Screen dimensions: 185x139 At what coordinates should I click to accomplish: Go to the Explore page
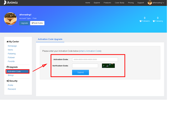pos(97,3)
